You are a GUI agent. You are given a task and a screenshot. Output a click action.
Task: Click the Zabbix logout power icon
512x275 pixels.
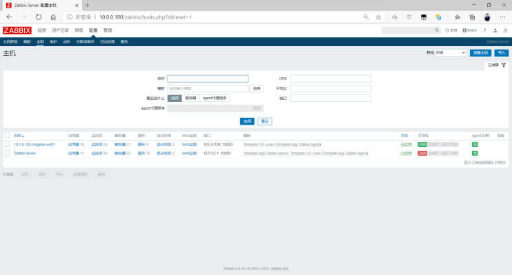pyautogui.click(x=505, y=30)
